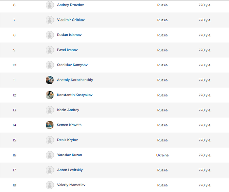Click Kozin Andrey's avatar icon

pyautogui.click(x=50, y=110)
